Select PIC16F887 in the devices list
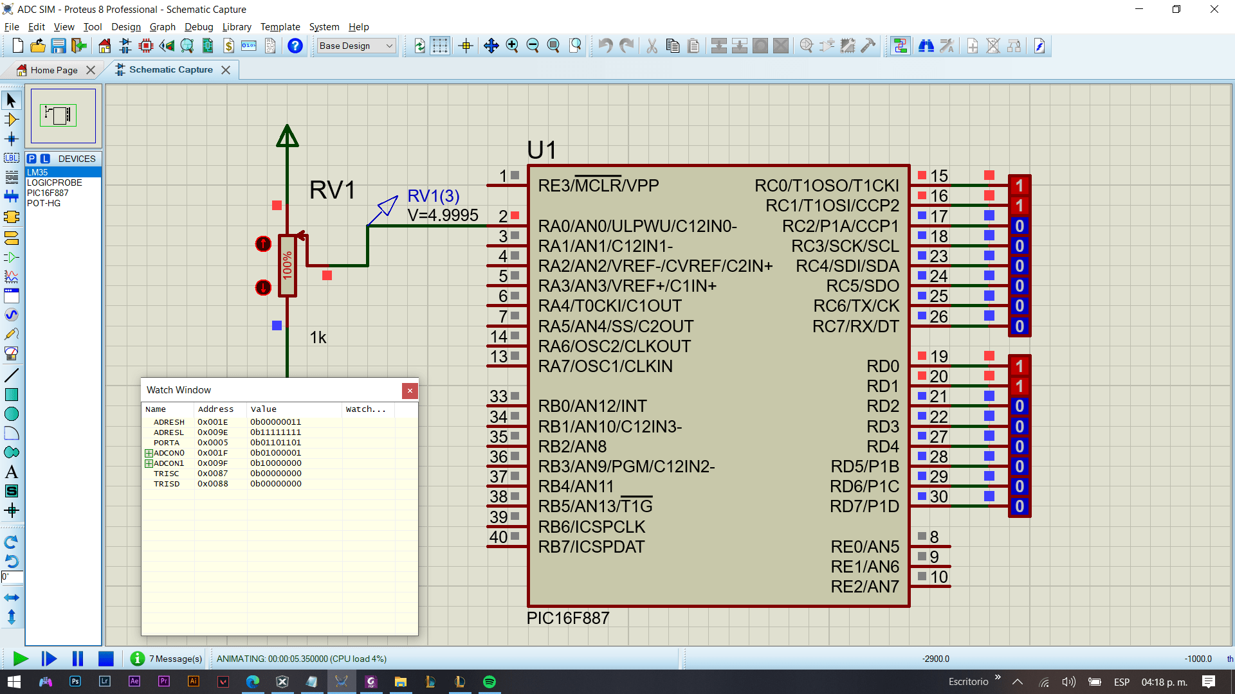This screenshot has width=1235, height=694. pyautogui.click(x=63, y=193)
